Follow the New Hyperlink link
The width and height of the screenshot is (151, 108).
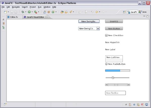tap(112, 42)
